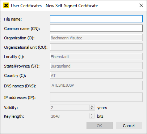Viewport: 147px width, 134px height.
Task: Click the Organizational unit (OU) field
Action: (96, 47)
